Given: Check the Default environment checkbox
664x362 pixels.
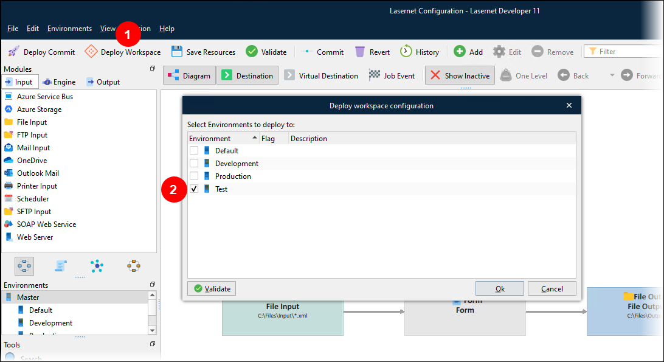Looking at the screenshot, I should click(194, 150).
